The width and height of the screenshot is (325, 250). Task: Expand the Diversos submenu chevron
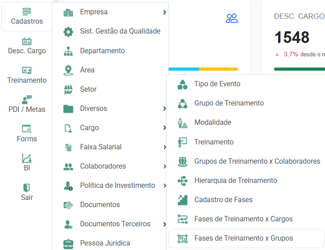[165, 109]
